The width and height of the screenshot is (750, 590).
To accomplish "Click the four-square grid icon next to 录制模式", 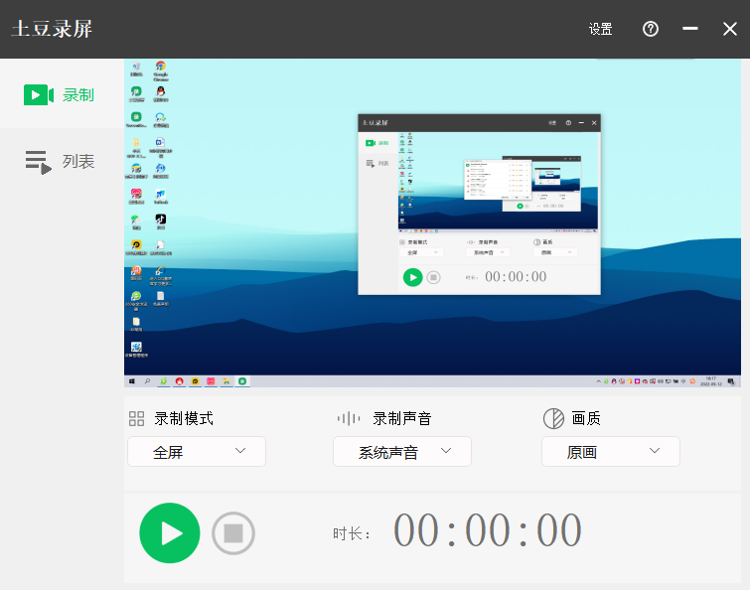I will click(x=137, y=418).
